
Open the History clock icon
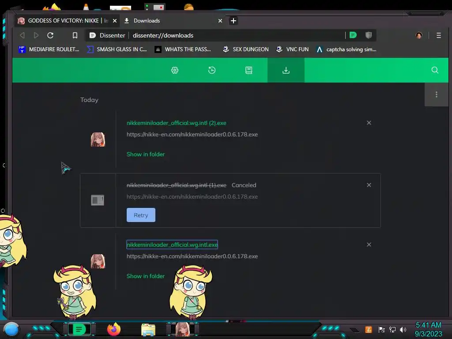212,70
